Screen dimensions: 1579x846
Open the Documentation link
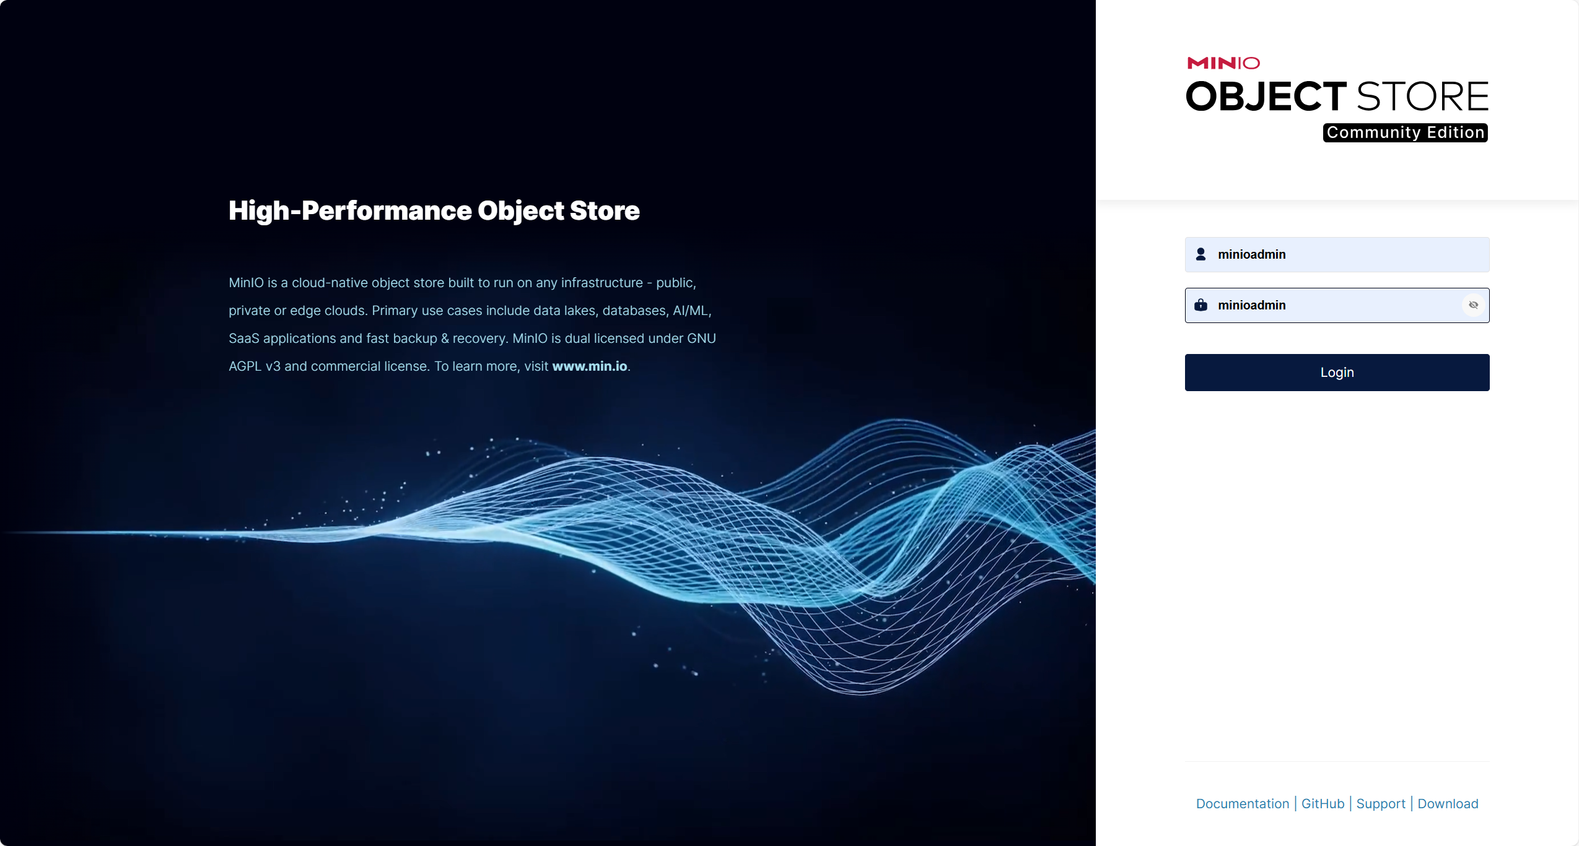(1242, 803)
